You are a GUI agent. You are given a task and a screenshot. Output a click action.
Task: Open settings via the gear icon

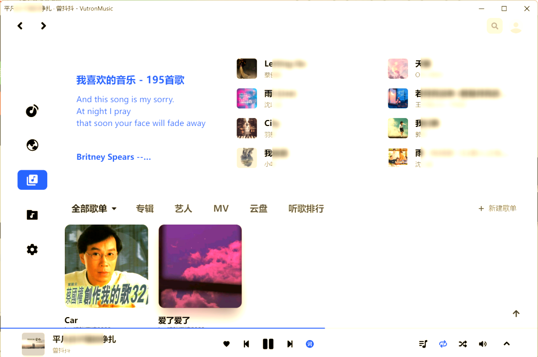pos(32,249)
